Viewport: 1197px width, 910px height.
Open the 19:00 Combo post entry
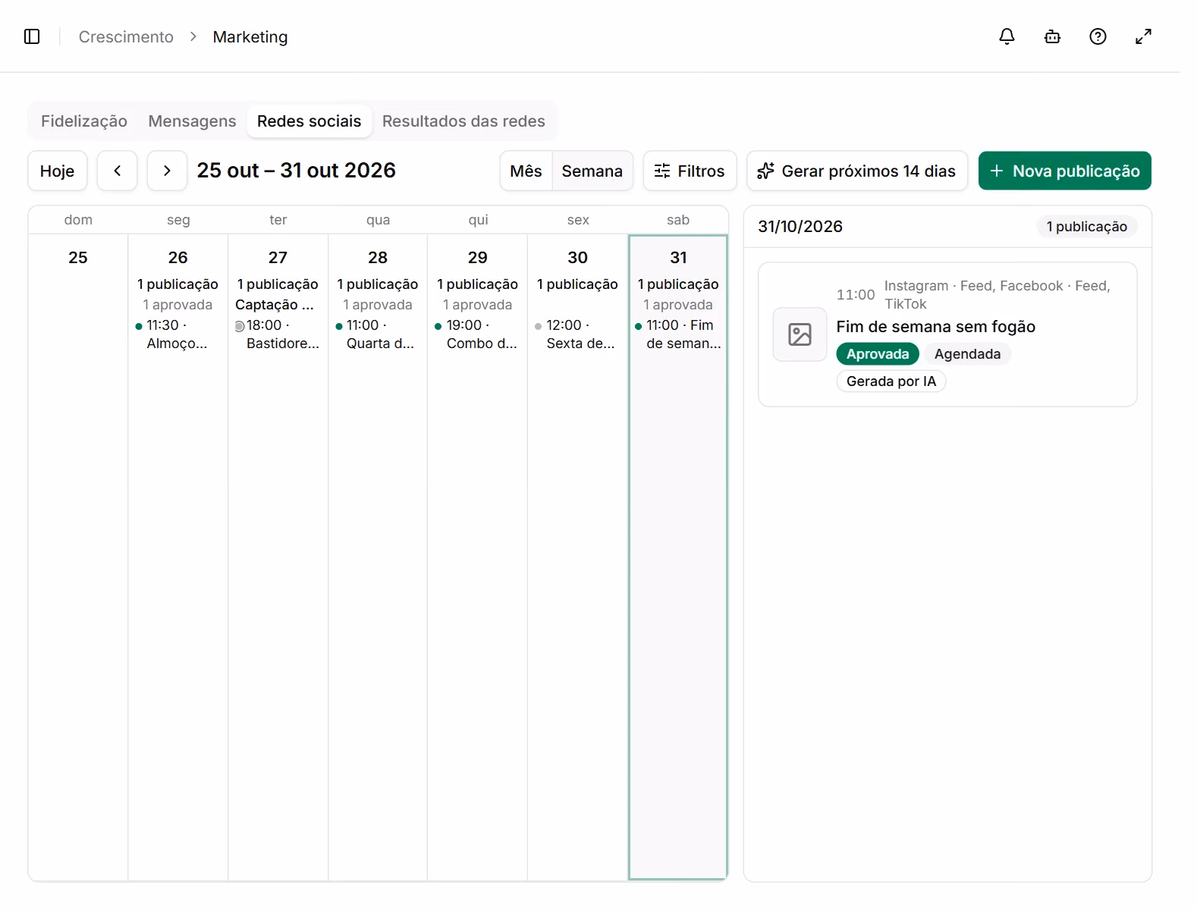pos(476,334)
